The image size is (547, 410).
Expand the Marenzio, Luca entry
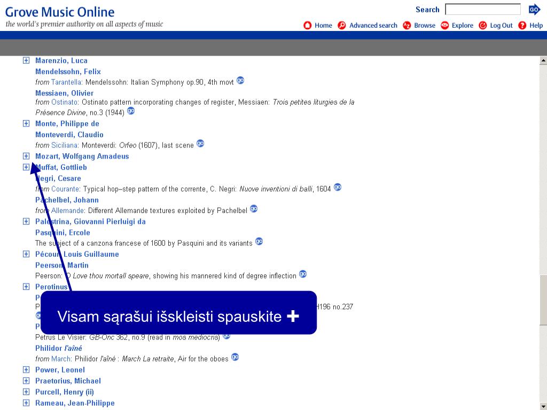click(26, 60)
